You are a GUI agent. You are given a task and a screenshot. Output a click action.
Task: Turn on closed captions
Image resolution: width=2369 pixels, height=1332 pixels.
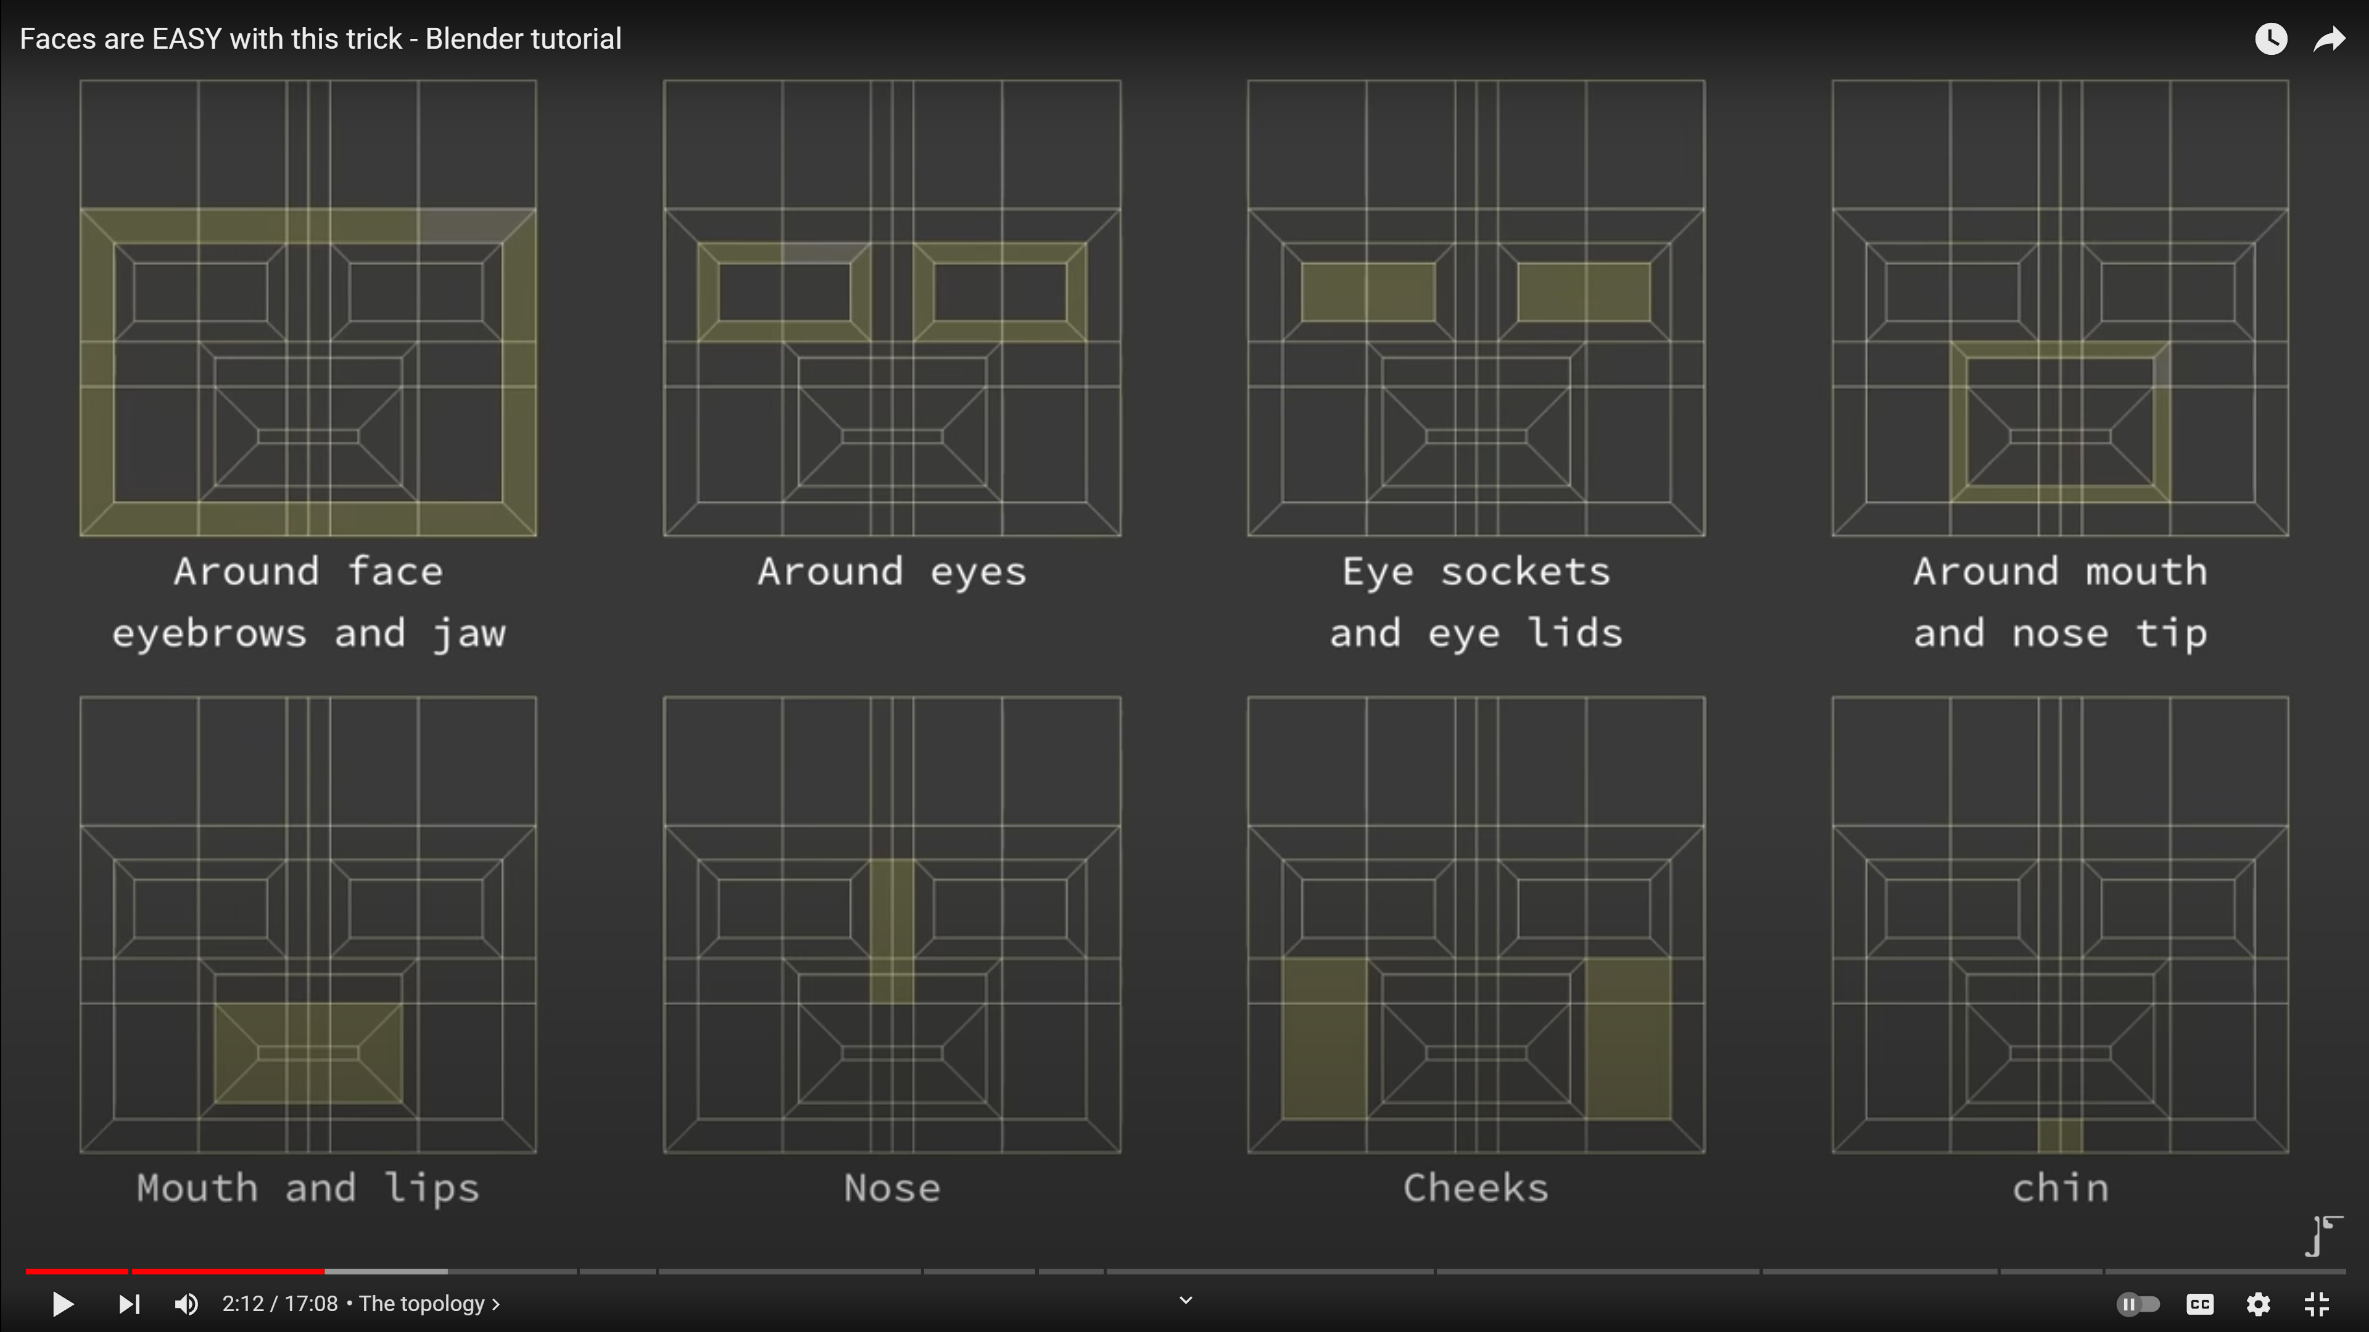click(2200, 1304)
